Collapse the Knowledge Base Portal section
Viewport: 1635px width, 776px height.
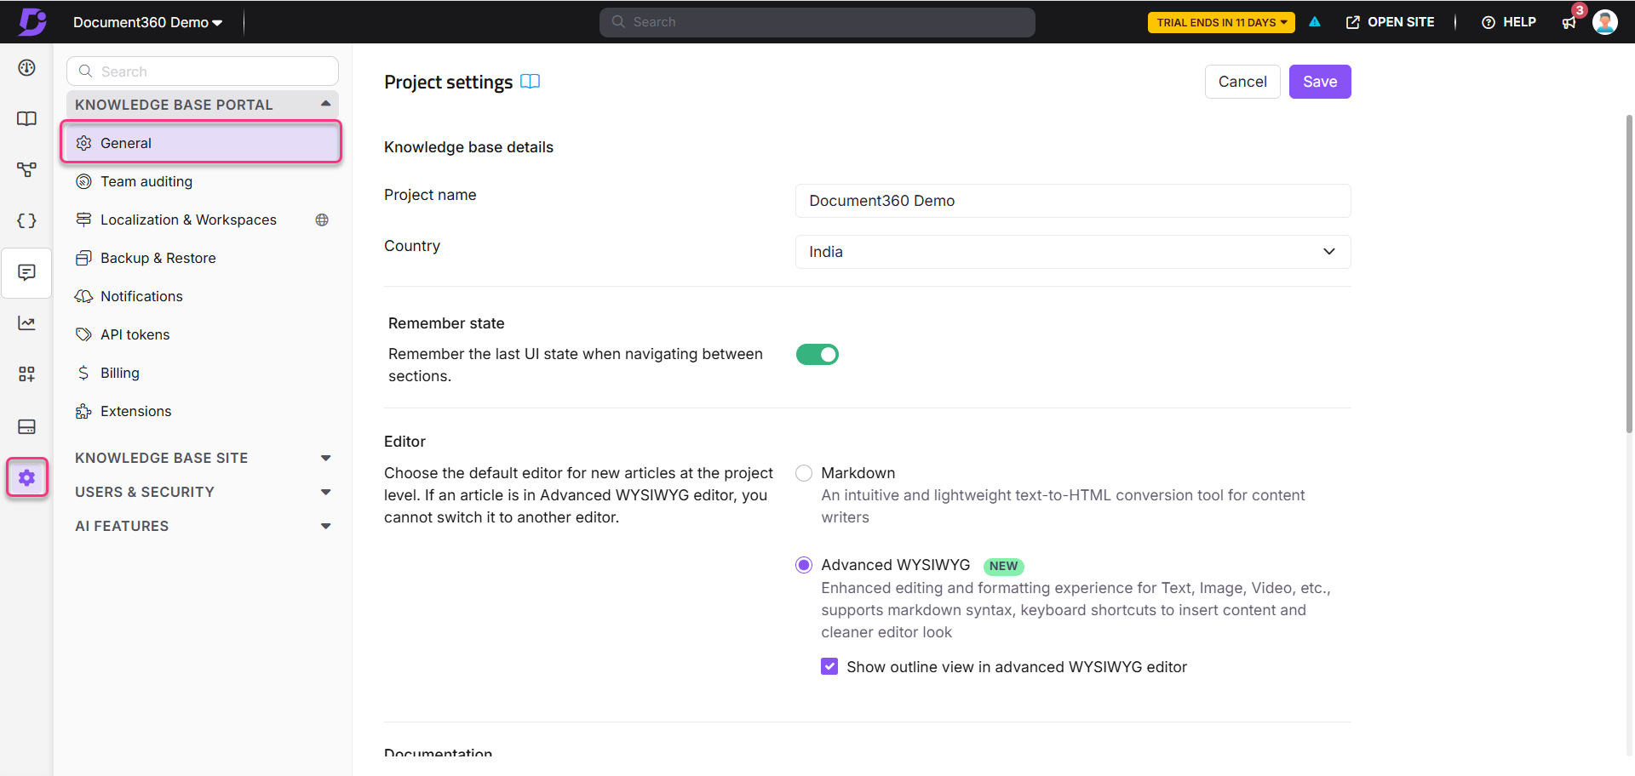[x=203, y=105]
